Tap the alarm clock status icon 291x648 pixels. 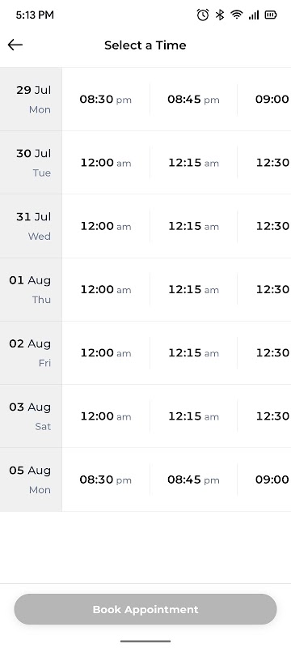(x=202, y=15)
